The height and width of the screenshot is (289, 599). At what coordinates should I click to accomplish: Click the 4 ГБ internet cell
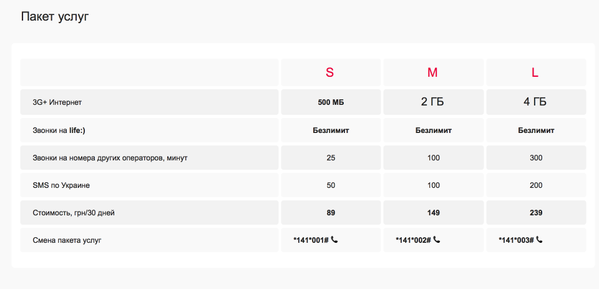[535, 102]
